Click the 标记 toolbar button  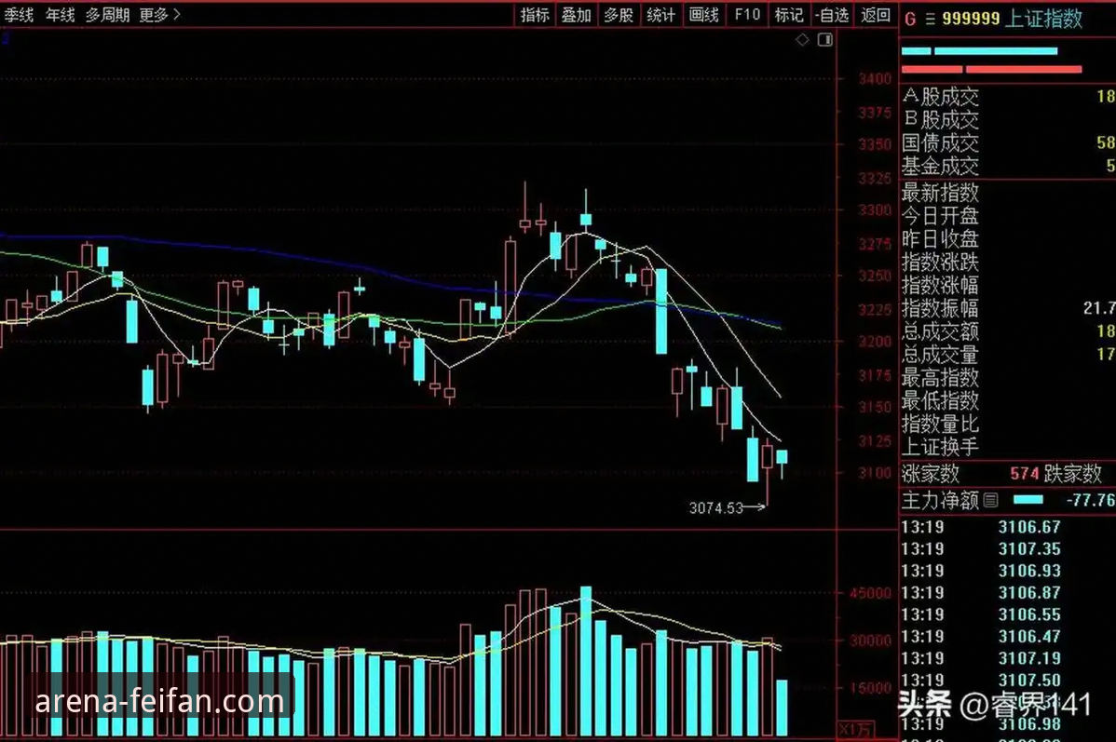[789, 15]
